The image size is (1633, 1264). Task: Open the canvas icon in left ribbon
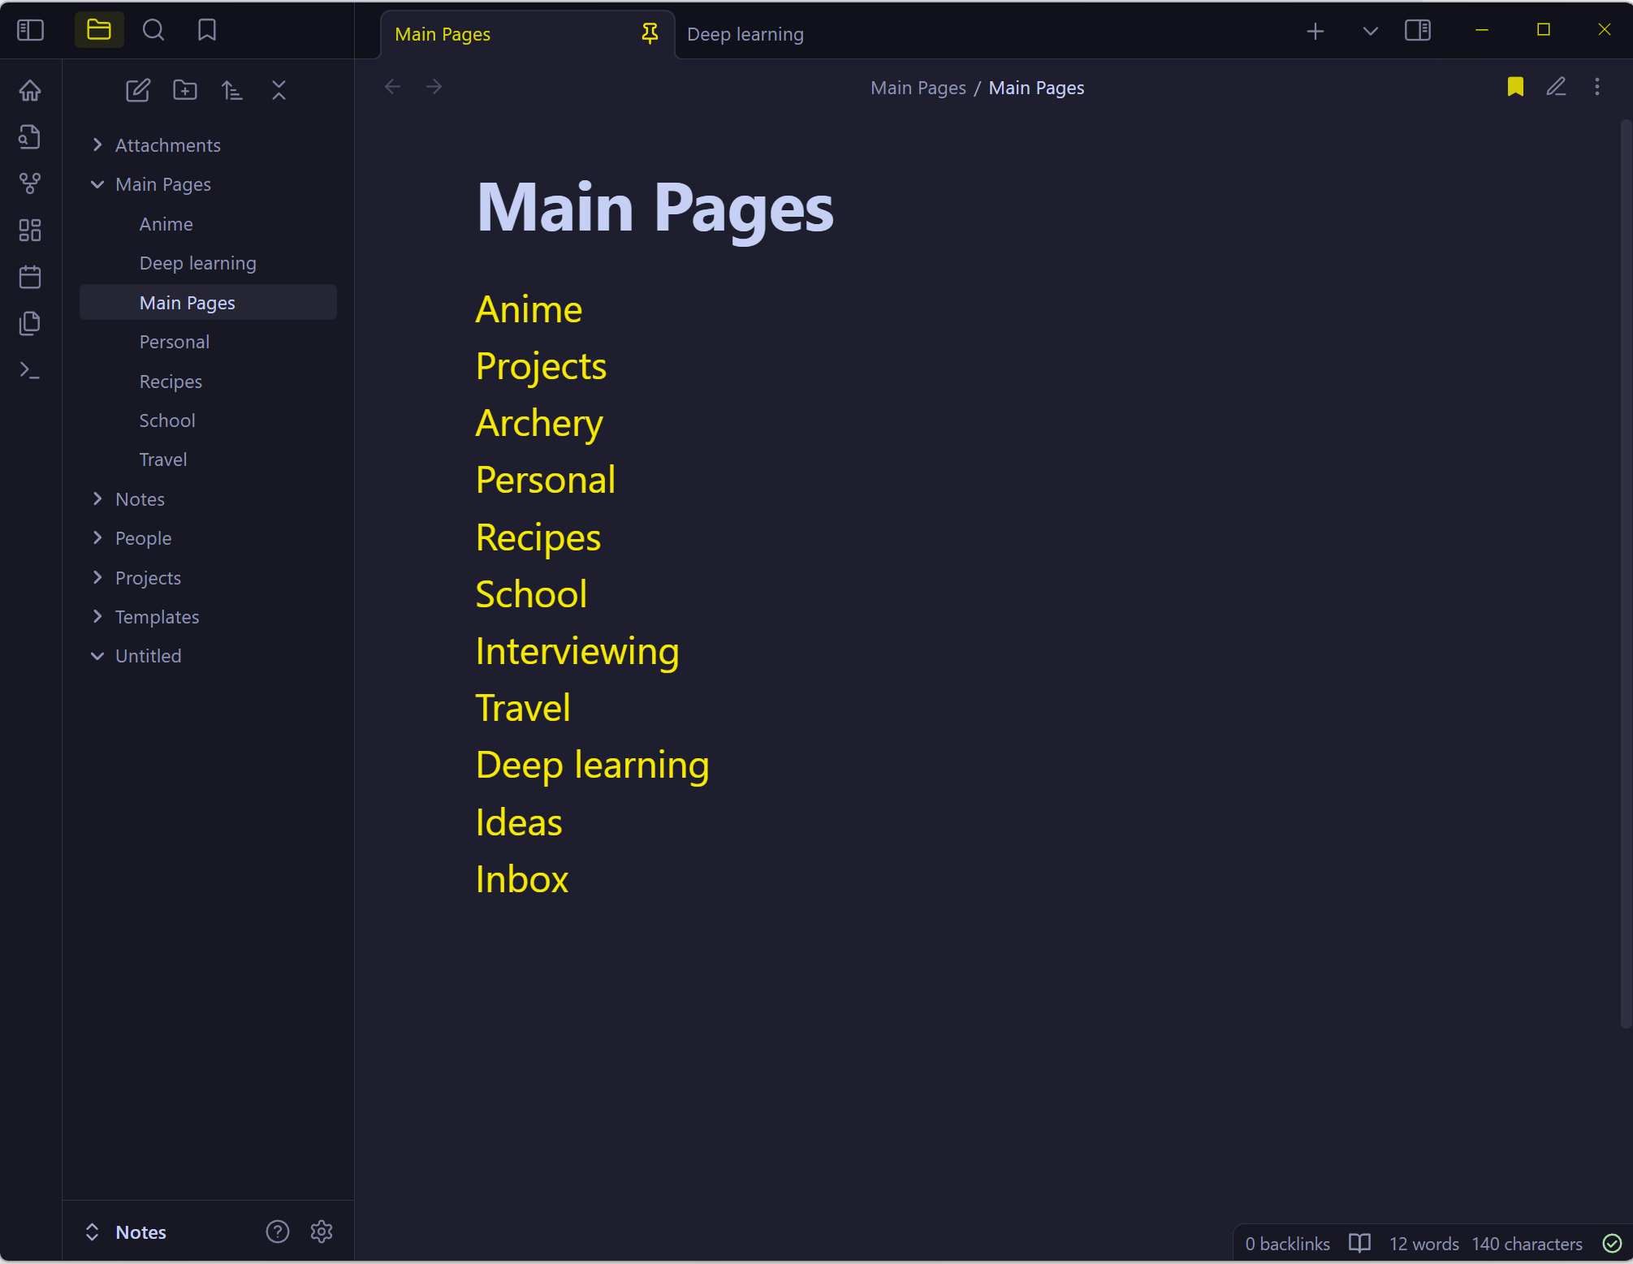coord(30,231)
